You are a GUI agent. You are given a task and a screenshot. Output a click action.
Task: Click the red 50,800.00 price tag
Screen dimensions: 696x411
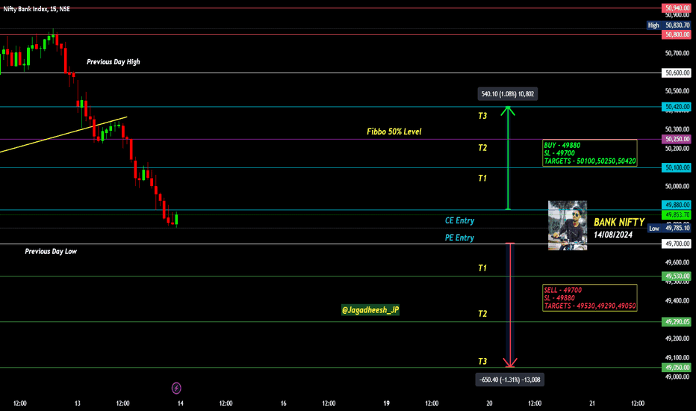tap(676, 34)
